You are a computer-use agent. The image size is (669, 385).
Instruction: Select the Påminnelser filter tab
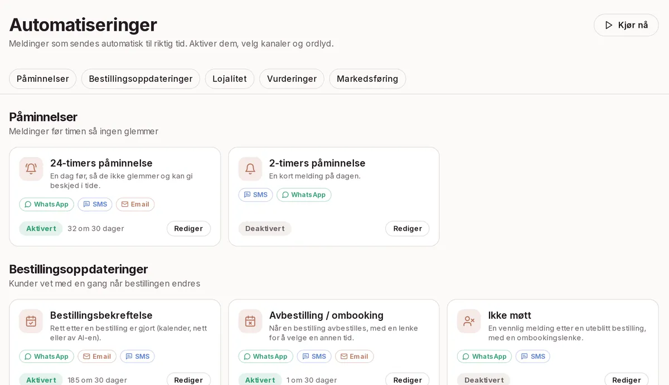pos(43,79)
